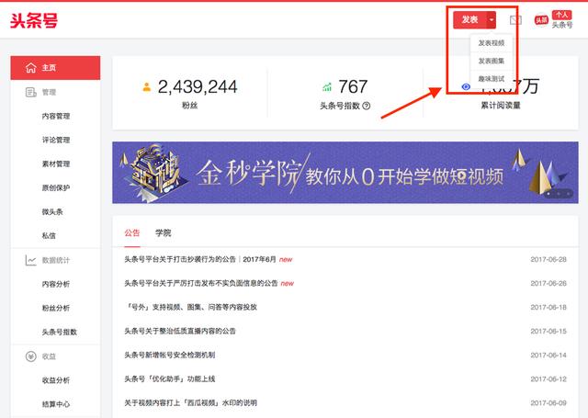Screen dimensions: 588x418
Task: Click the 2,439,244 follower count
Action: (198, 87)
